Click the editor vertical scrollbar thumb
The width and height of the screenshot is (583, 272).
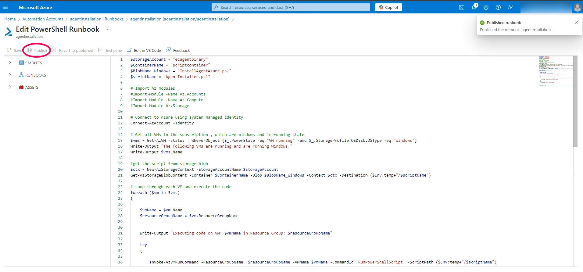(575, 101)
